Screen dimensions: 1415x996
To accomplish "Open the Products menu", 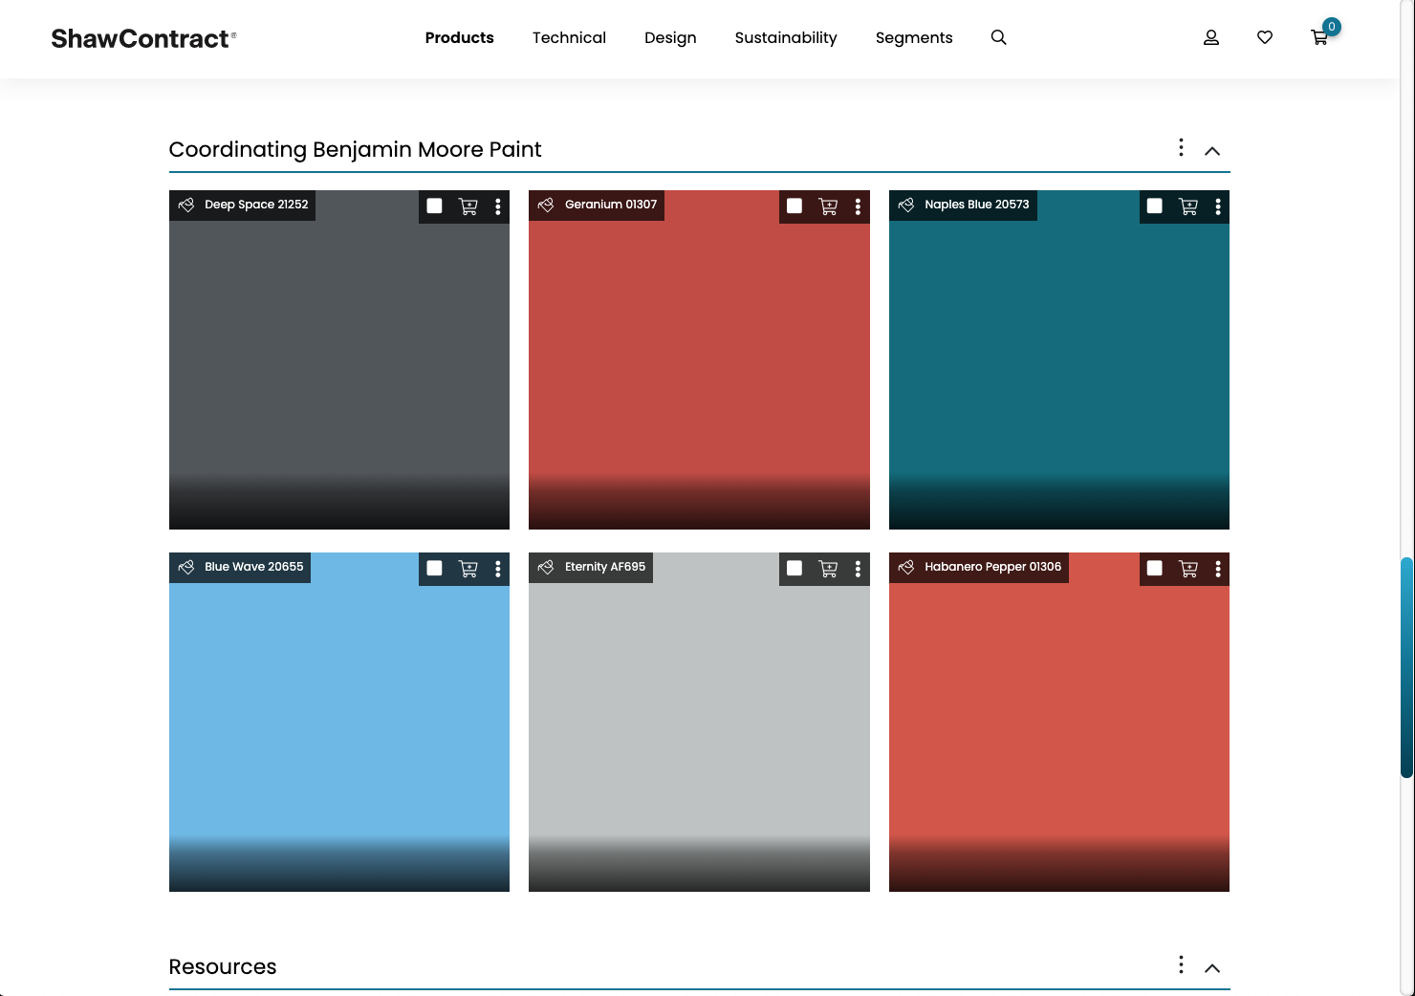I will pos(459,37).
